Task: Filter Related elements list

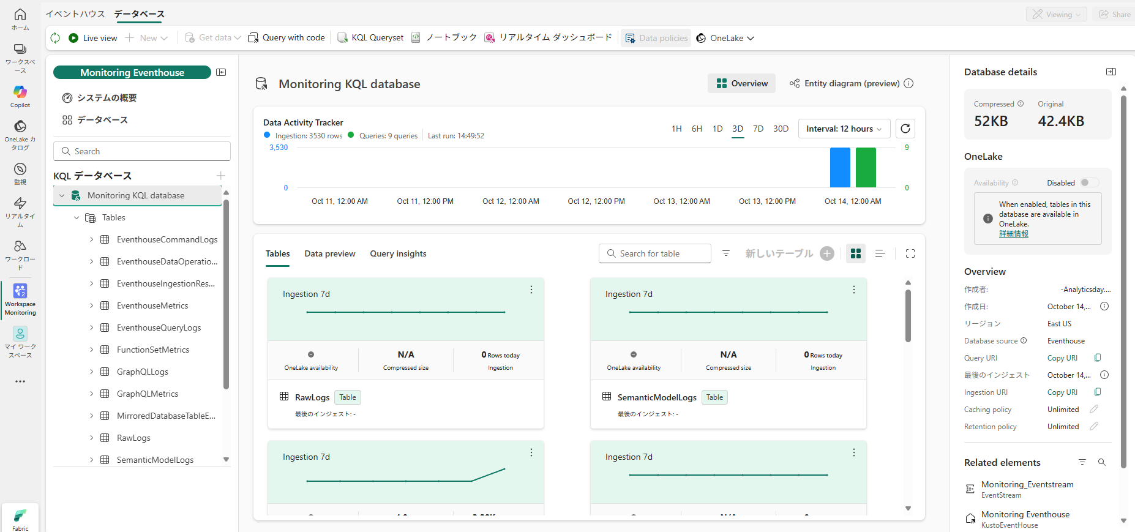Action: [1082, 462]
